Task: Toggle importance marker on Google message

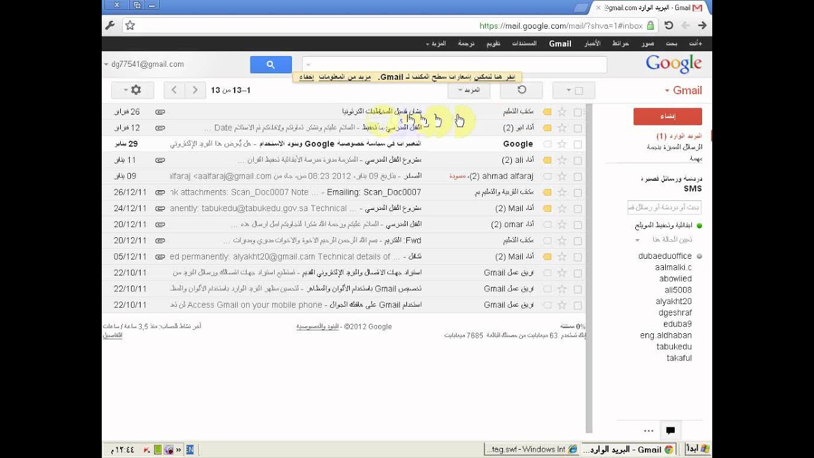Action: (x=547, y=144)
